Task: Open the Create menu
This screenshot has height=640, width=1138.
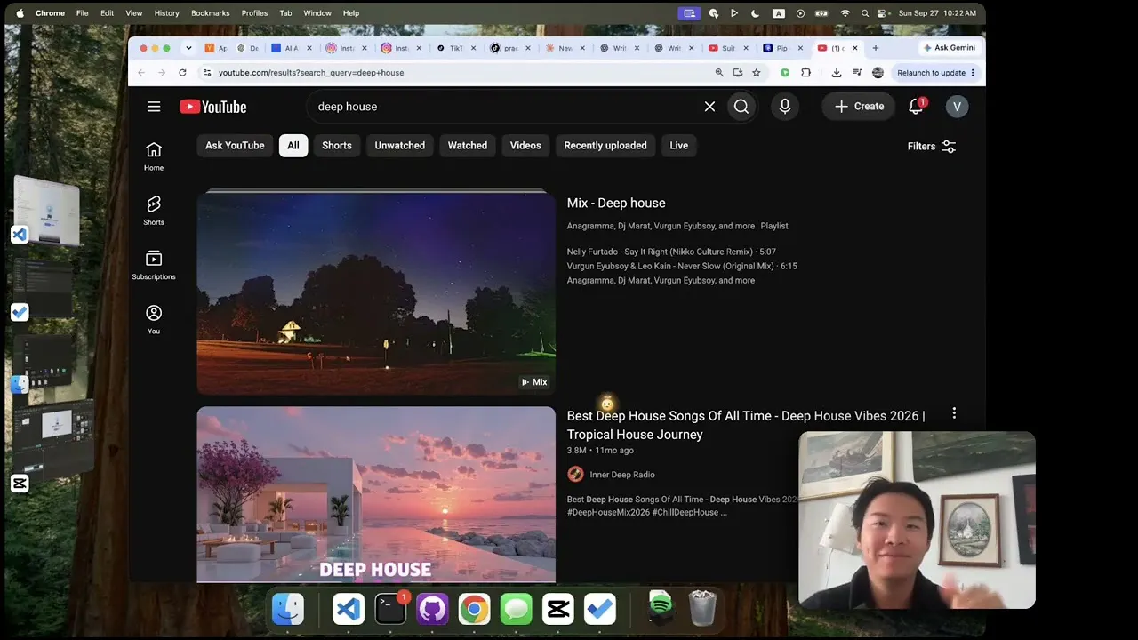Action: coord(859,107)
